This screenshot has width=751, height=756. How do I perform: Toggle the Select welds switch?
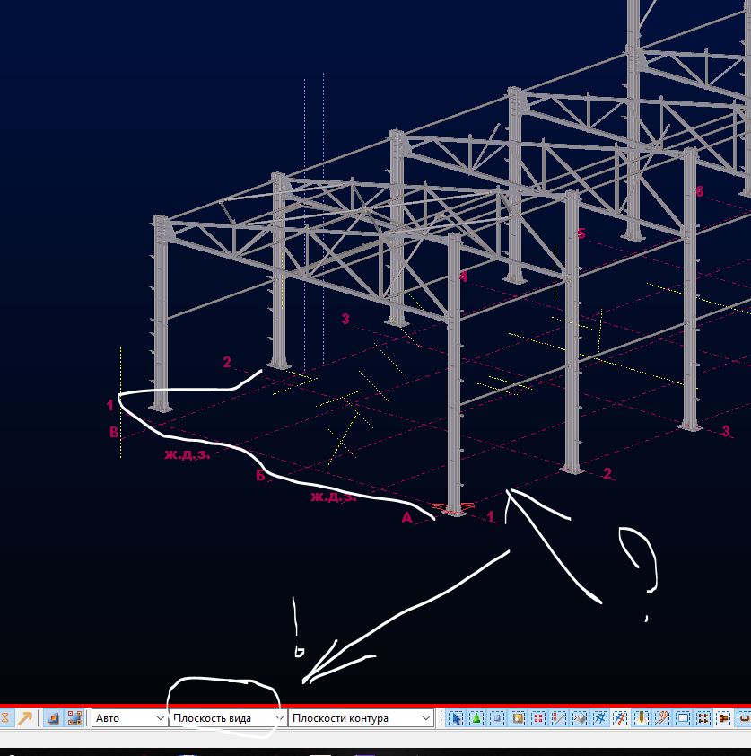coord(642,718)
